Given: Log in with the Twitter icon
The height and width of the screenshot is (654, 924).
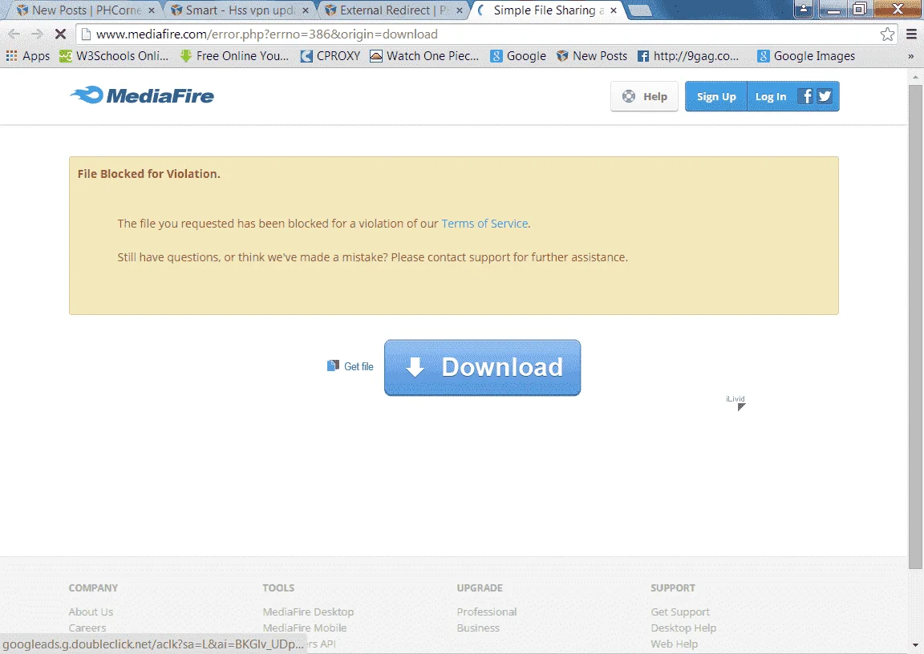Looking at the screenshot, I should (x=825, y=96).
